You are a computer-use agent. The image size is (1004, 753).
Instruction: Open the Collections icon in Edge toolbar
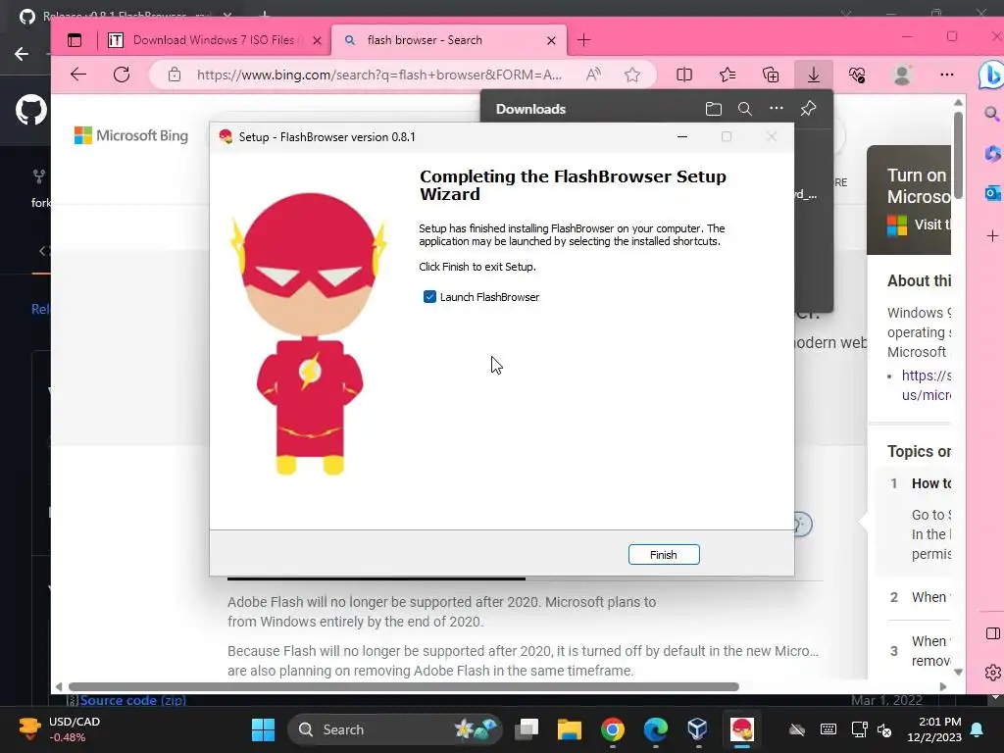tap(771, 75)
